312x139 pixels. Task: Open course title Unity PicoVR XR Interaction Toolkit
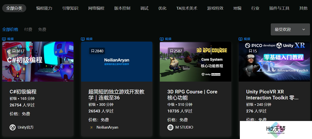(272, 95)
